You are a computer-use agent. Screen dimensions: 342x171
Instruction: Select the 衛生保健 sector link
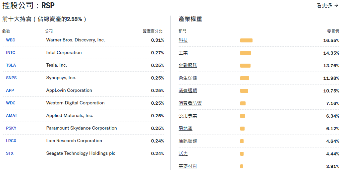coord(188,78)
